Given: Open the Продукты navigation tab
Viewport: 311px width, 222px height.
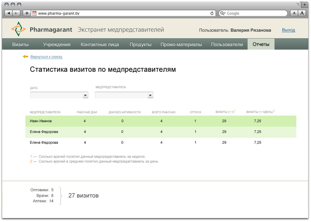Looking at the screenshot, I should tap(140, 45).
